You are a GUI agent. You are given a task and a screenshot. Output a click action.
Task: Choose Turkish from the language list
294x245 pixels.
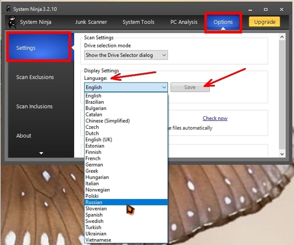126,227
